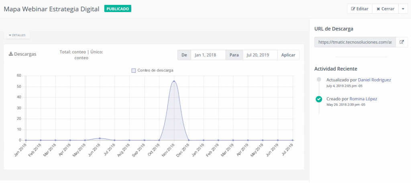The image size is (411, 183).
Task: Open download URL in new window icon
Action: [x=401, y=42]
